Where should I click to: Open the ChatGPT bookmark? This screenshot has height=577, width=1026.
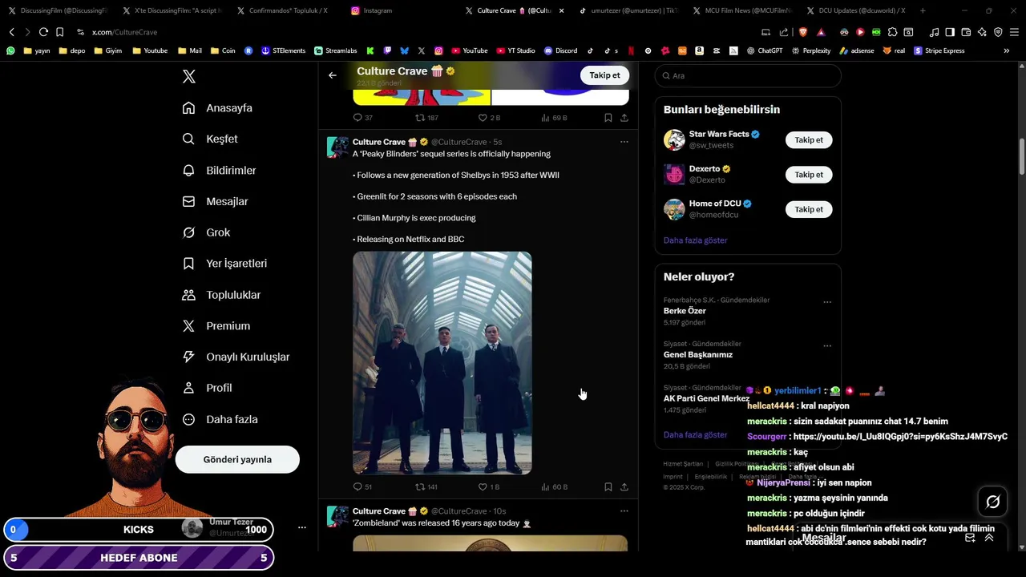(765, 50)
